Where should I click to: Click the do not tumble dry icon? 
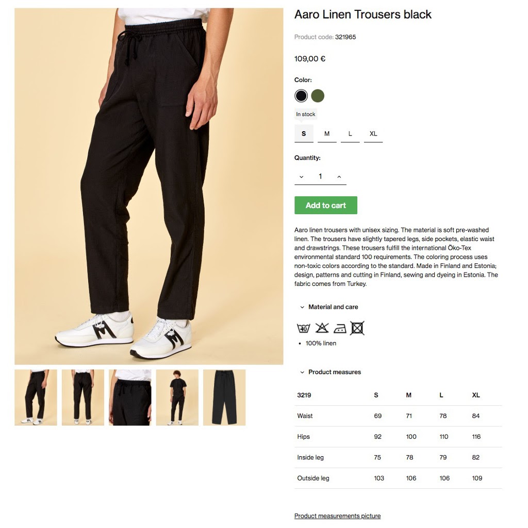357,328
